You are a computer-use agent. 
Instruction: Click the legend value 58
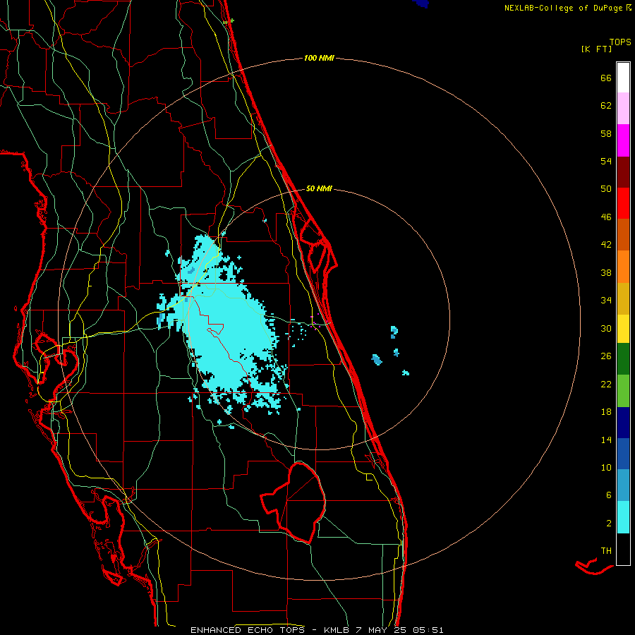[x=606, y=133]
